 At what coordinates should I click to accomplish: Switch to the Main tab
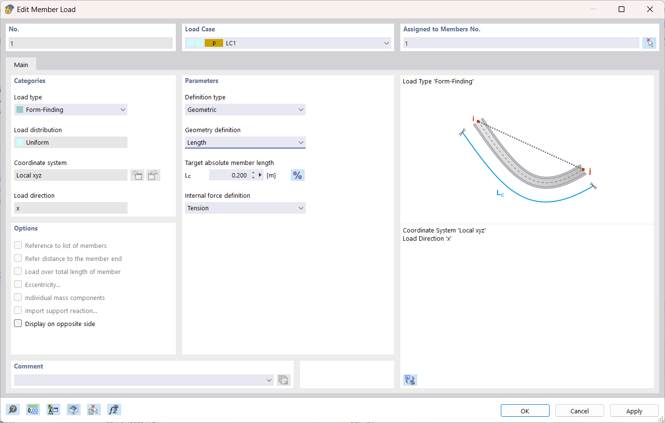(21, 64)
